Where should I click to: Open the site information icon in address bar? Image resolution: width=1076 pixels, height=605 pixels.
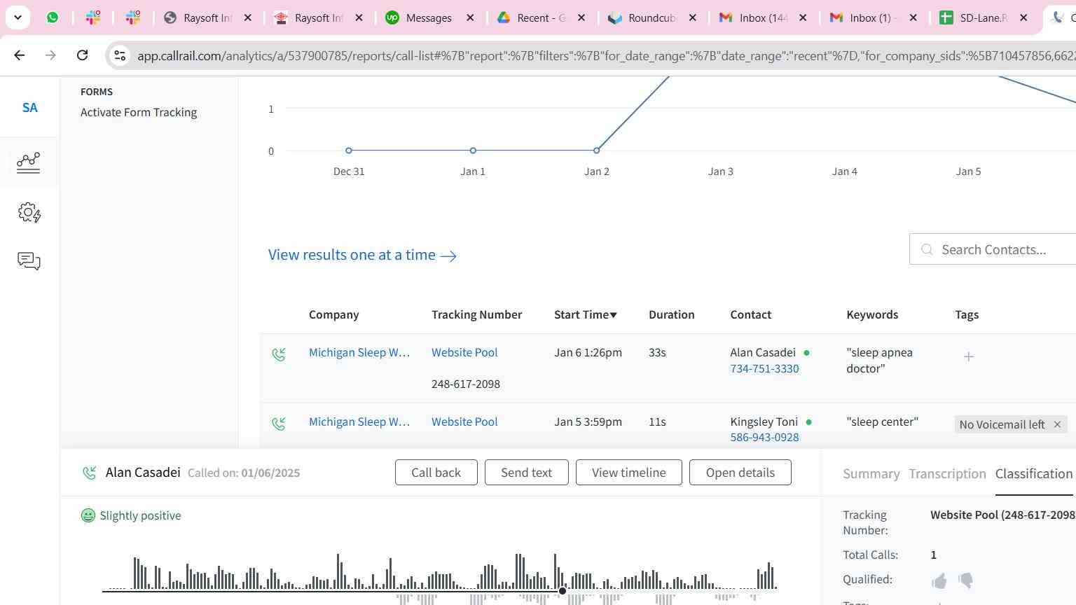tap(120, 55)
